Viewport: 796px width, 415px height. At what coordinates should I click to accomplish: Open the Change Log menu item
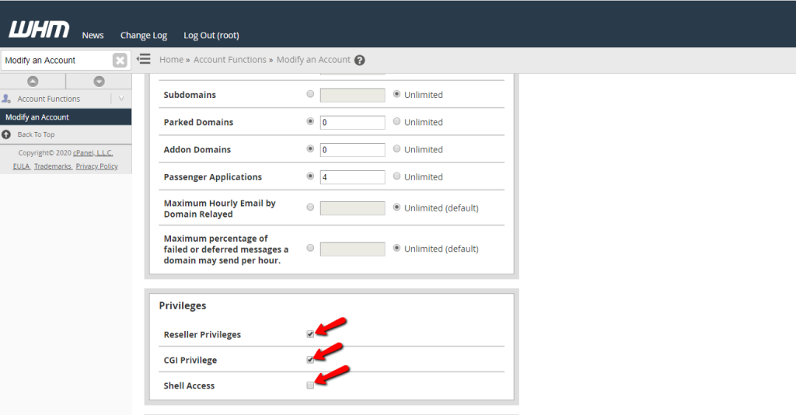point(144,36)
